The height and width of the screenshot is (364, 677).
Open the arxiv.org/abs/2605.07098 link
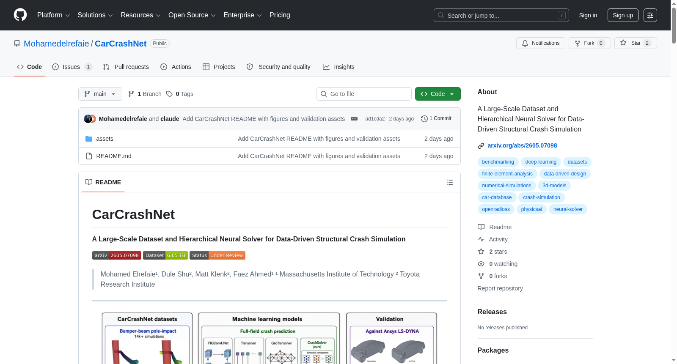click(x=522, y=145)
